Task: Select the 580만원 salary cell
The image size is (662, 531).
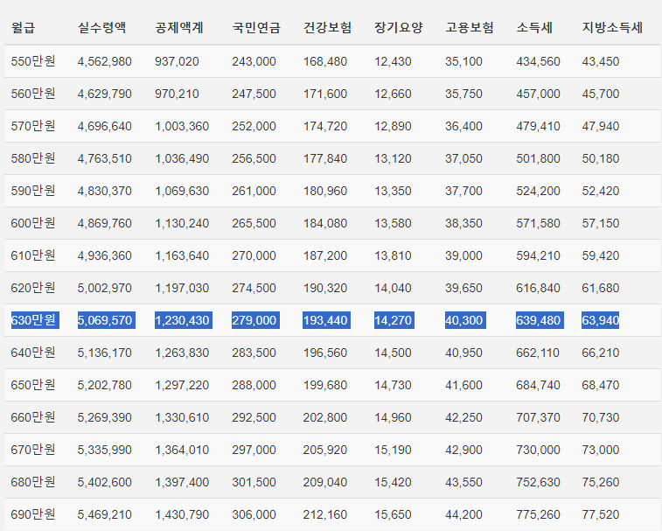Action: point(33,158)
